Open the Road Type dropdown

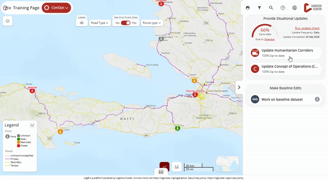tap(100, 23)
